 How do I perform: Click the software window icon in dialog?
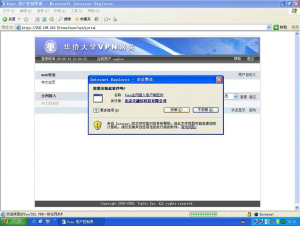click(x=98, y=98)
